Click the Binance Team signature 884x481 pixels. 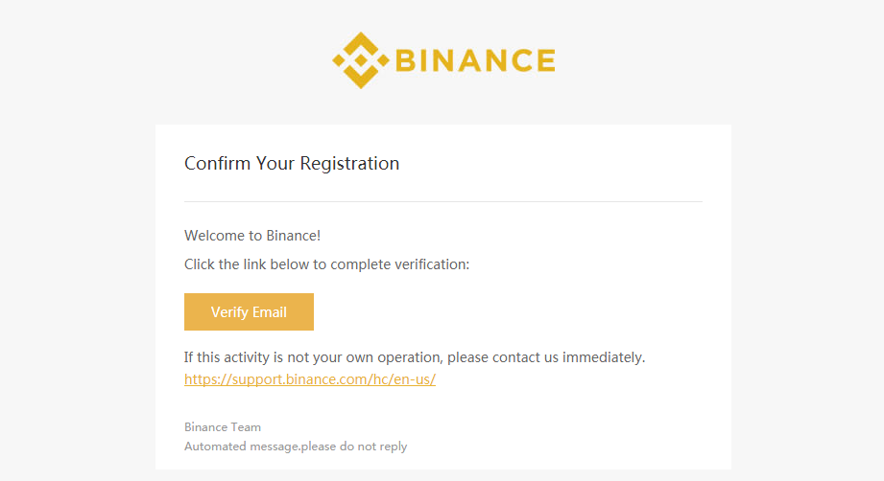tap(223, 427)
